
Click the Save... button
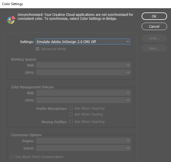[x=154, y=48]
